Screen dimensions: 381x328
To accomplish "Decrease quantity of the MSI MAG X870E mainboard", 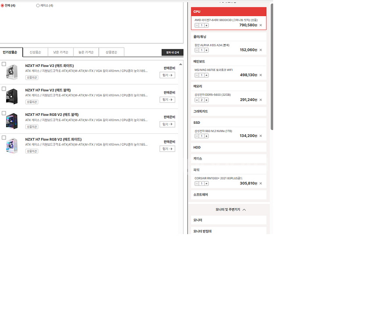I will click(x=197, y=75).
